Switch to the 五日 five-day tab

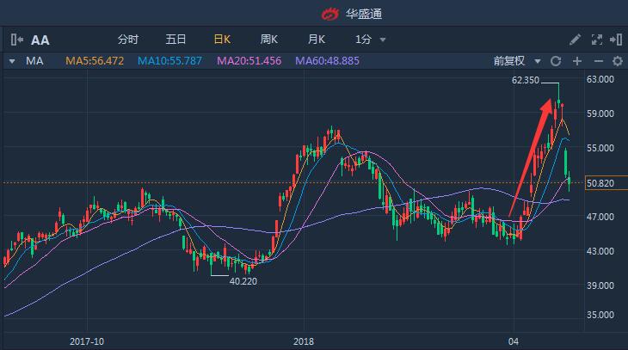(x=175, y=40)
